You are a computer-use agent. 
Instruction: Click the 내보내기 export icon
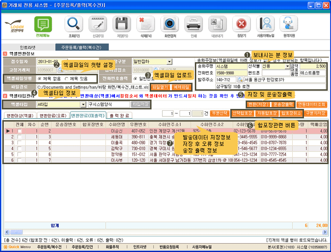click(x=217, y=24)
